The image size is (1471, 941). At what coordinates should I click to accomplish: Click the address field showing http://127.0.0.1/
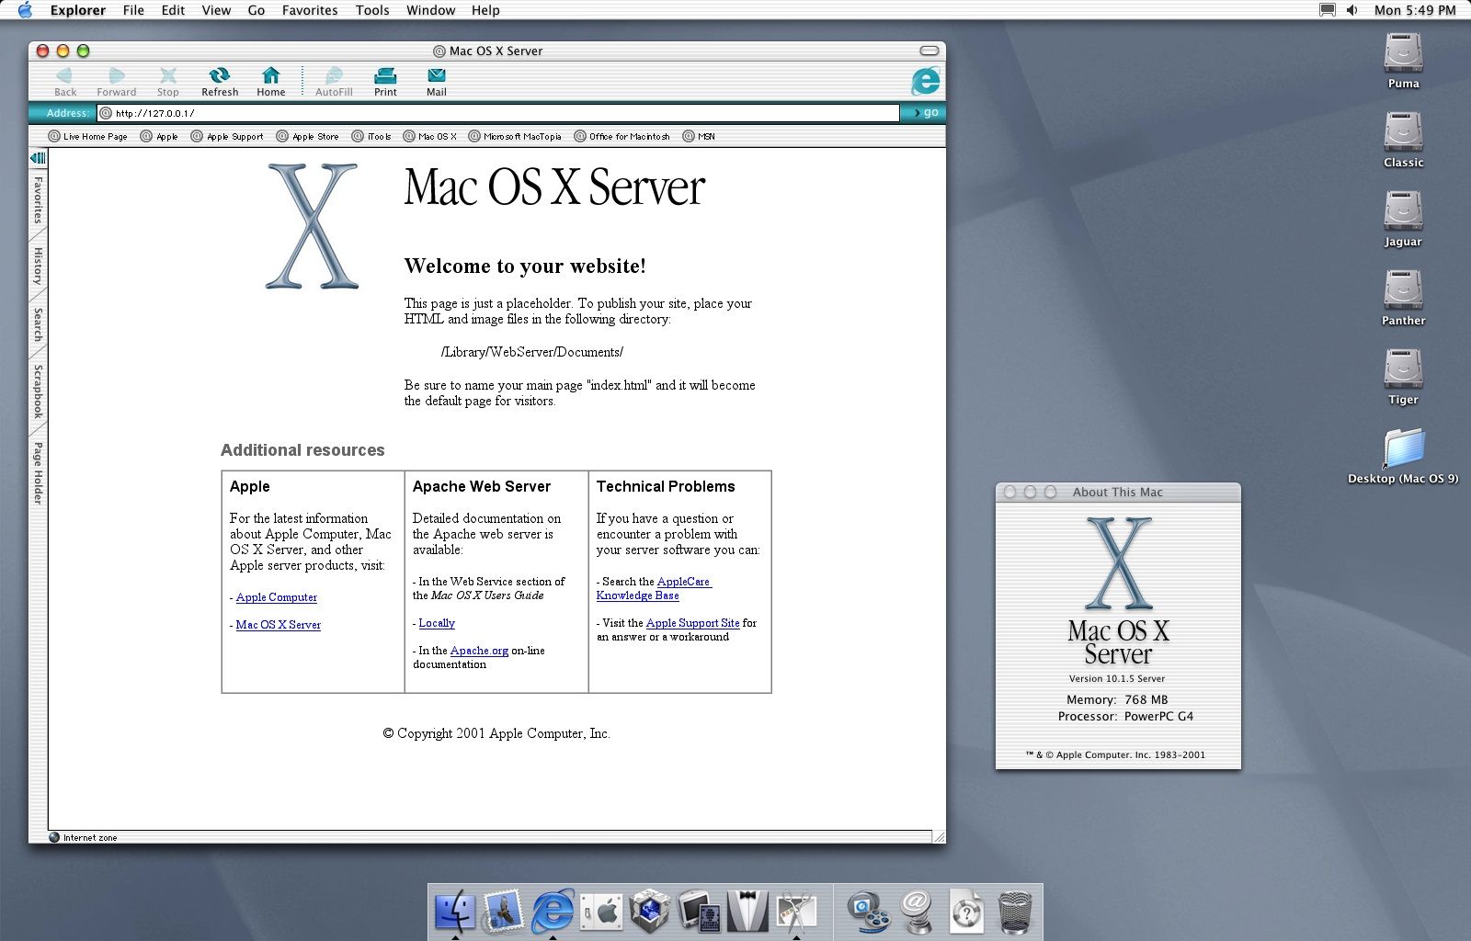498,113
